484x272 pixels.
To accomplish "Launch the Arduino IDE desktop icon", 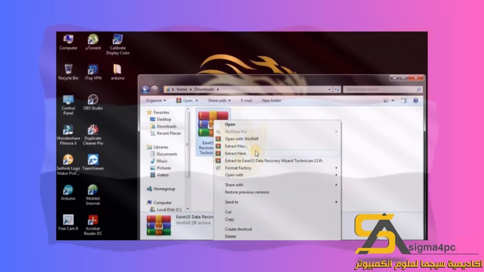I will coord(68,193).
